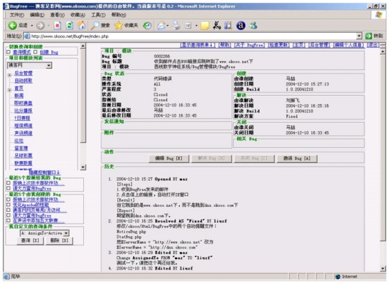Click main page vertical scrollbar thumb
The width and height of the screenshot is (390, 284).
pyautogui.click(x=383, y=148)
